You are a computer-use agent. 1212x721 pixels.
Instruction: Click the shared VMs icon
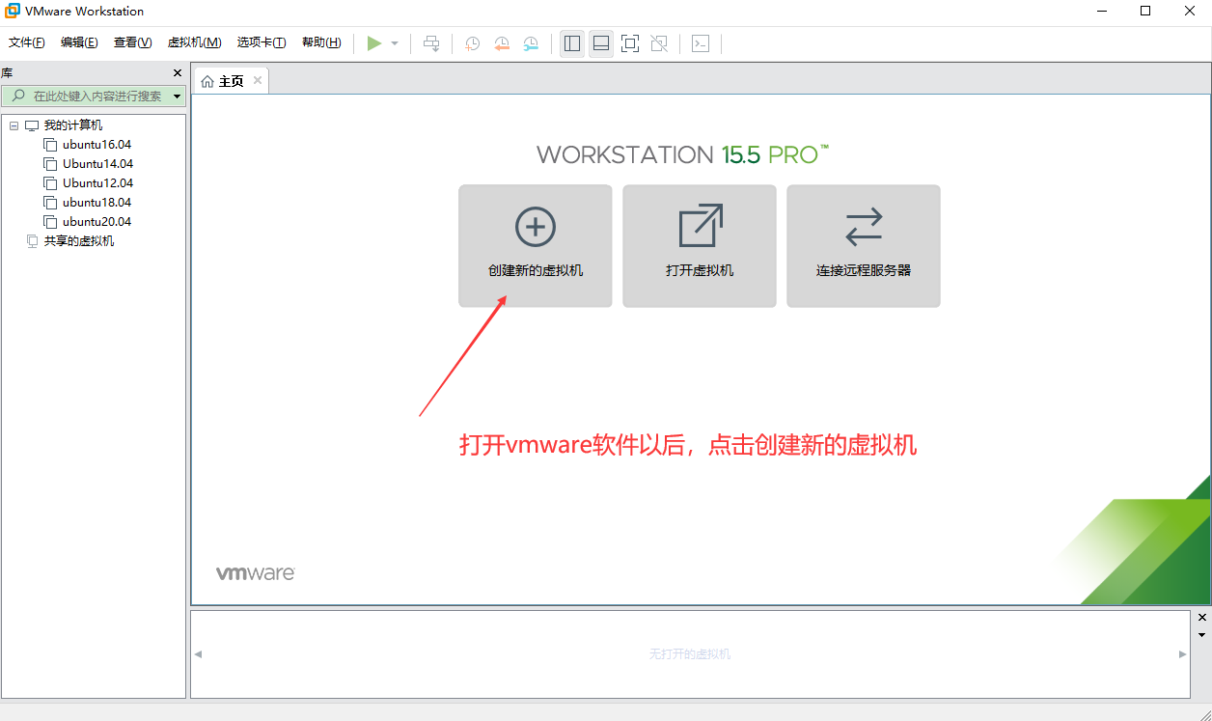coord(33,241)
